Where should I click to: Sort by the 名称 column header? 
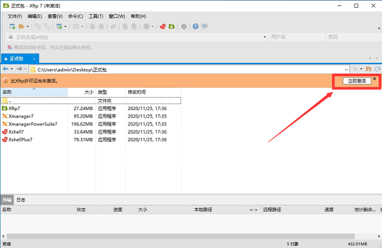(x=34, y=92)
